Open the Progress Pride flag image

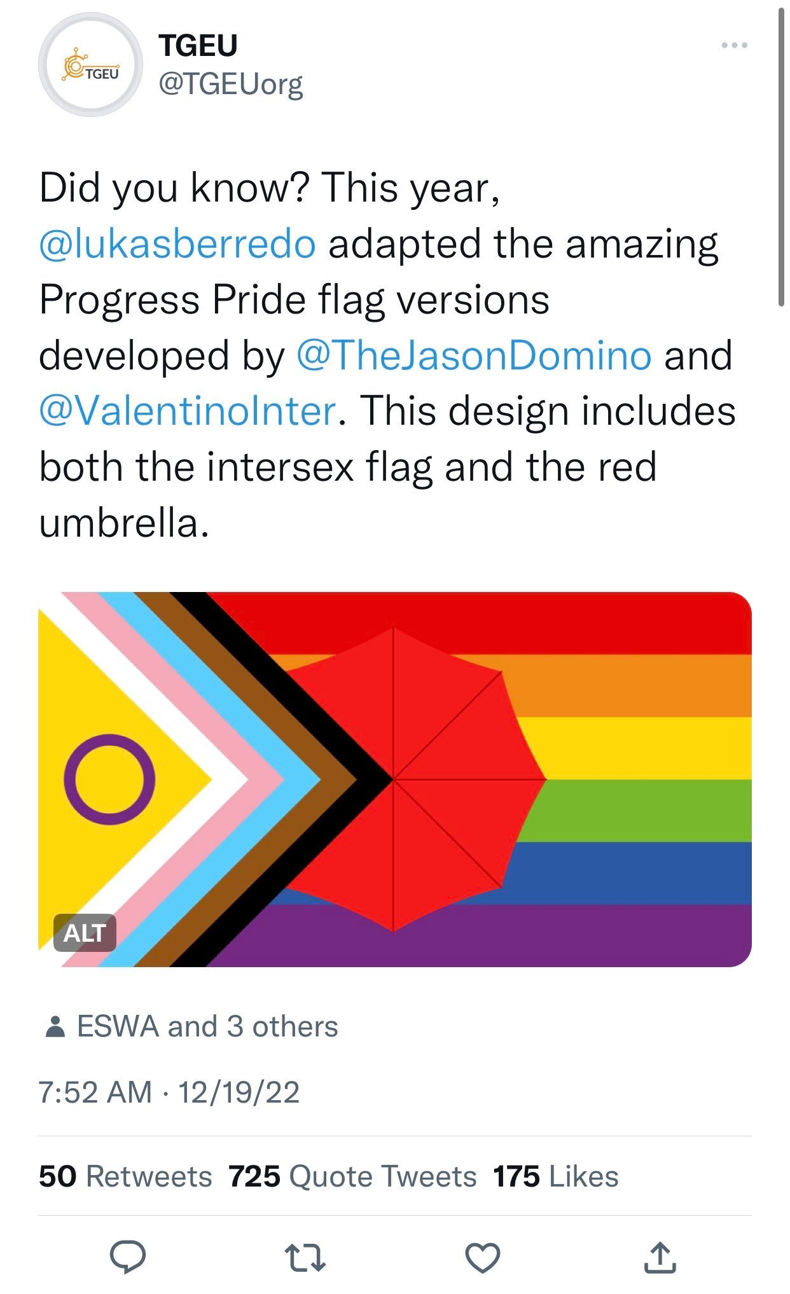(x=395, y=780)
